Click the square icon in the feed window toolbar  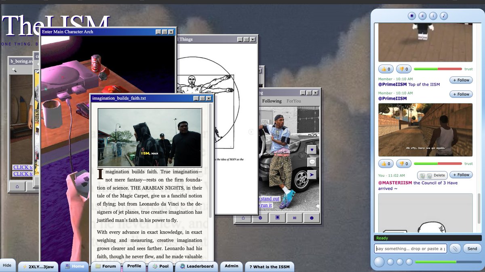tap(278, 218)
